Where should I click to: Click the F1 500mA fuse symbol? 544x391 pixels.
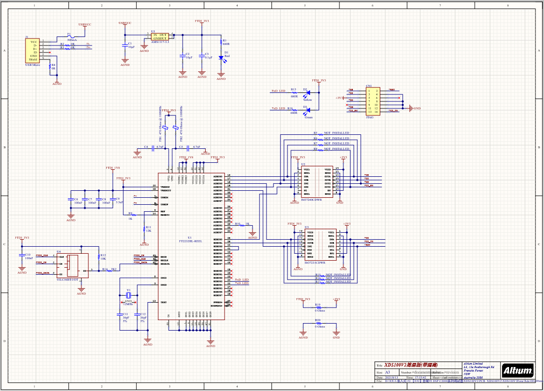point(71,37)
